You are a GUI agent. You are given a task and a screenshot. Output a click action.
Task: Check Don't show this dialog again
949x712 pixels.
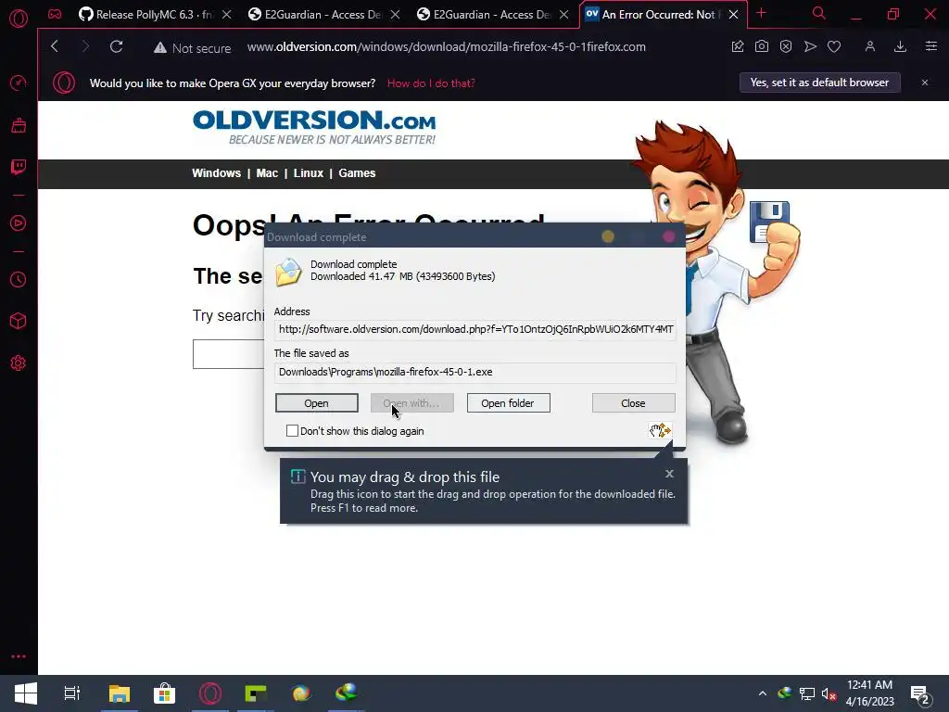[292, 430]
